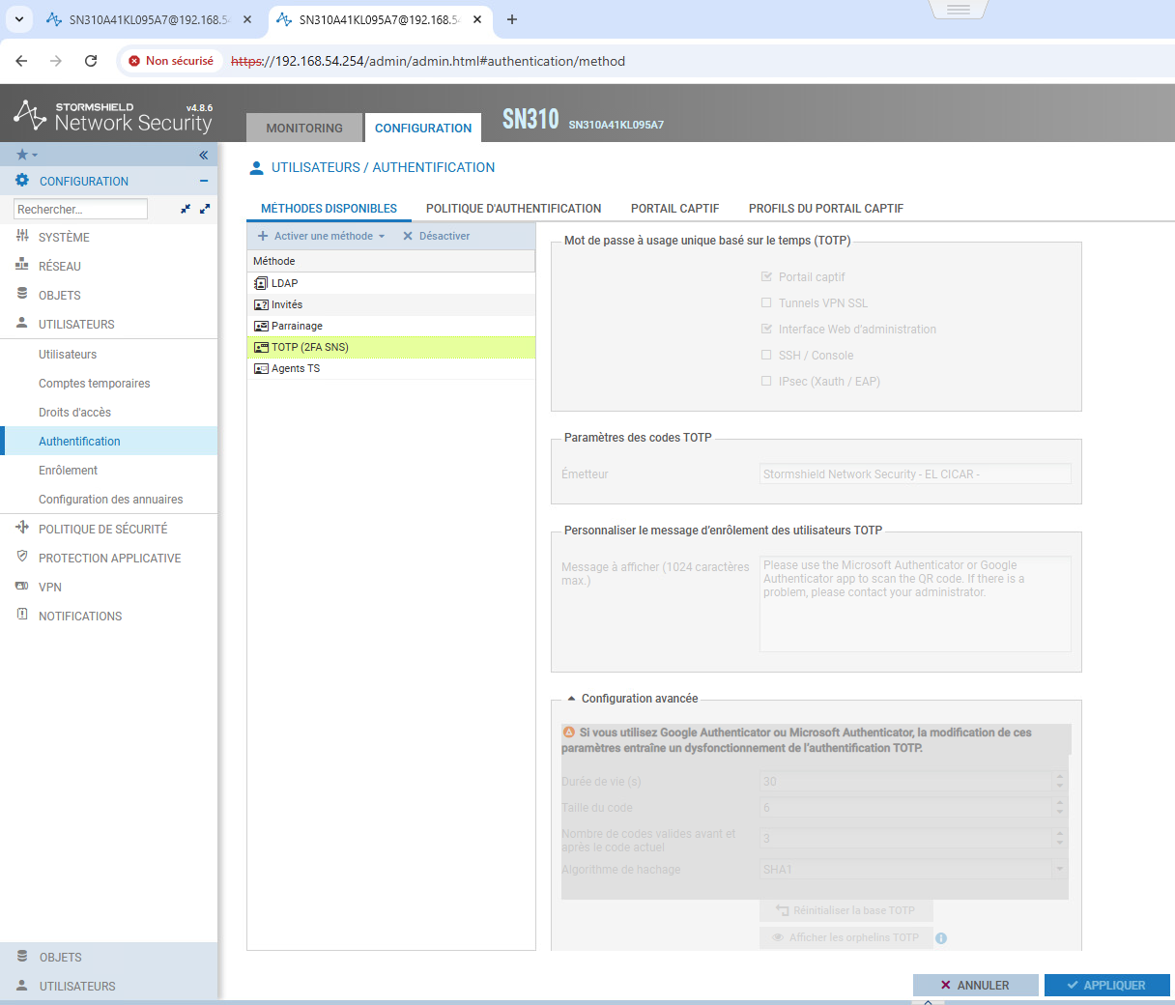Click the info icon next to Afficher les orphelins TOTP
Screen dimensions: 1175x1005
point(941,937)
